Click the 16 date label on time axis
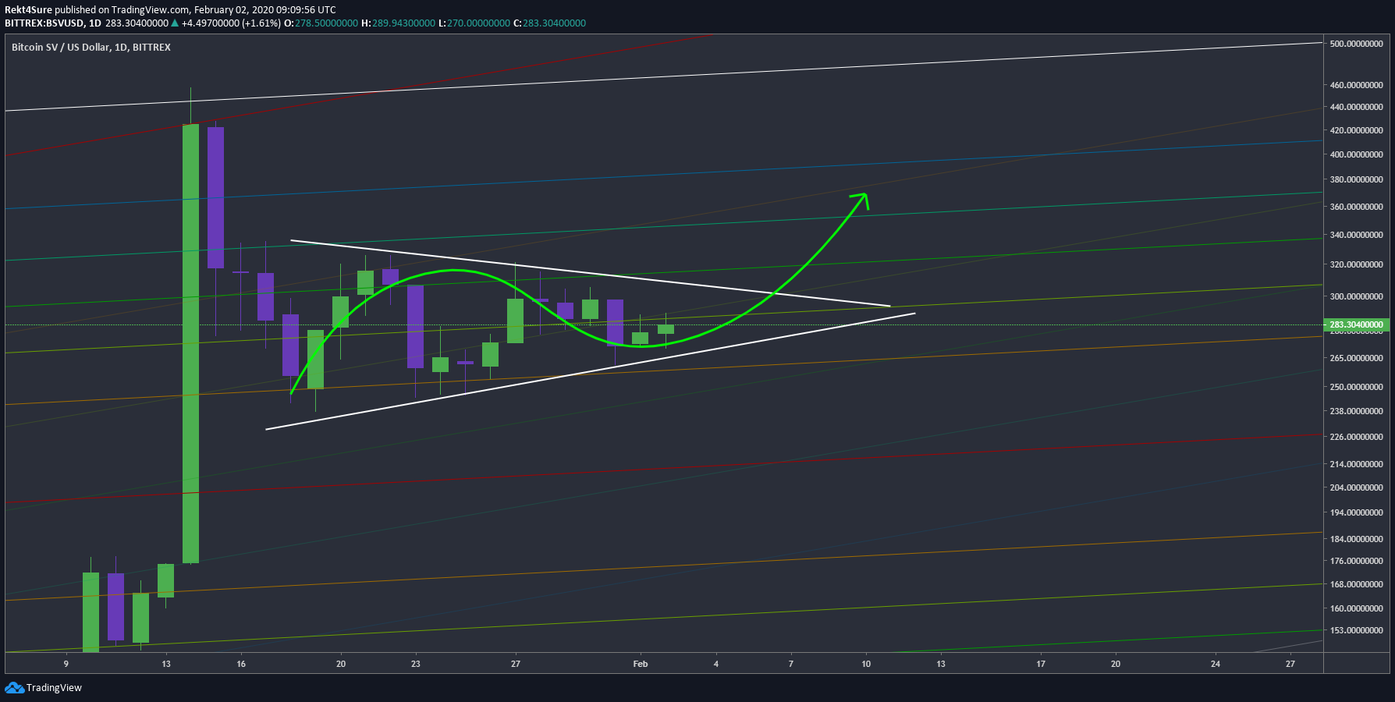1395x702 pixels. 241,664
